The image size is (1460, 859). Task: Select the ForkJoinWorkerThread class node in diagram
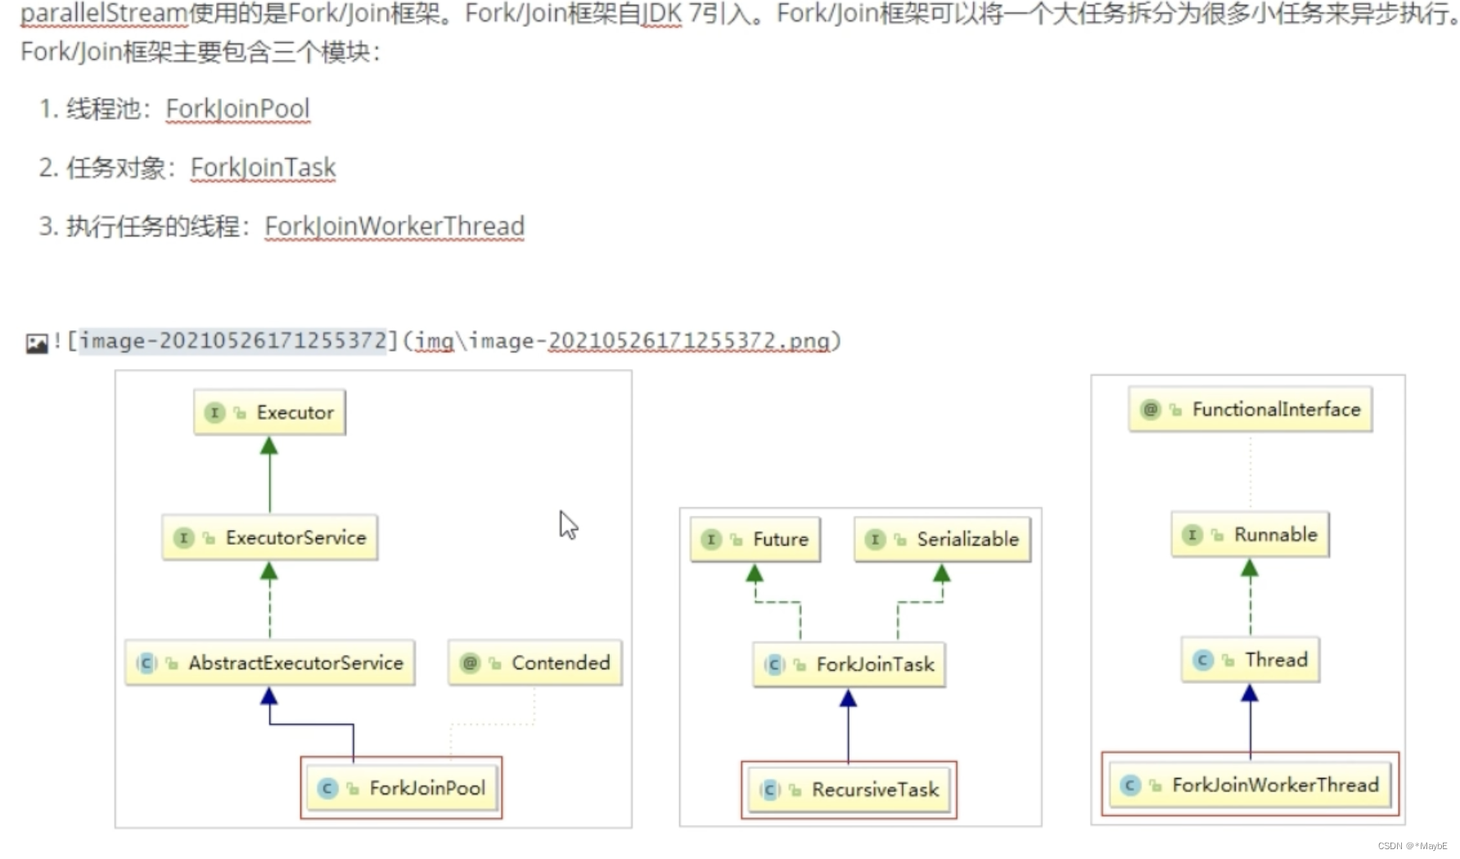(x=1250, y=785)
